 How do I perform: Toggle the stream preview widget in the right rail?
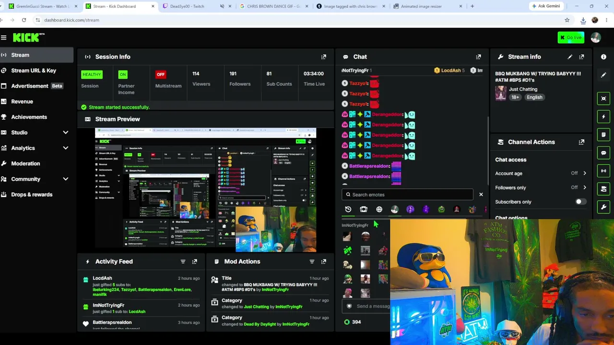(603, 98)
